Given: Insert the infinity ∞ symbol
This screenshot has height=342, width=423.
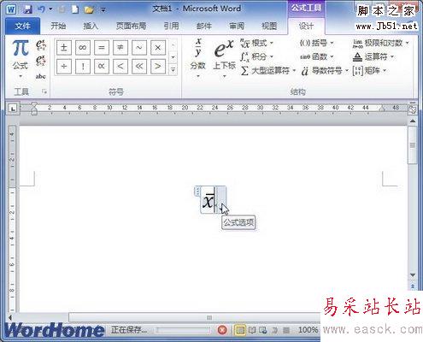Looking at the screenshot, I should click(83, 48).
